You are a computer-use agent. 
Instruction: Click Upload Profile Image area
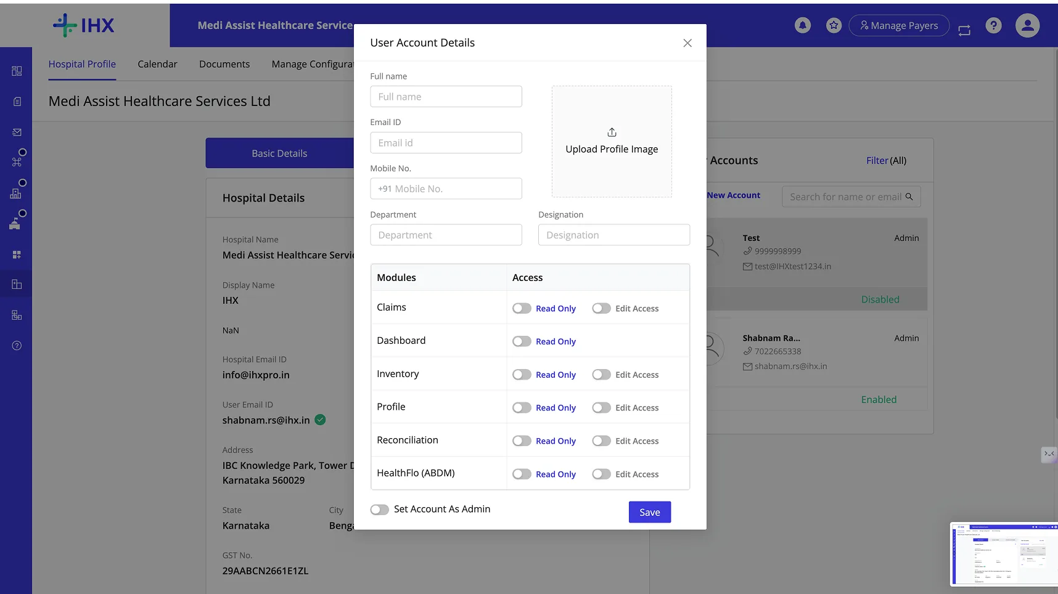(612, 142)
